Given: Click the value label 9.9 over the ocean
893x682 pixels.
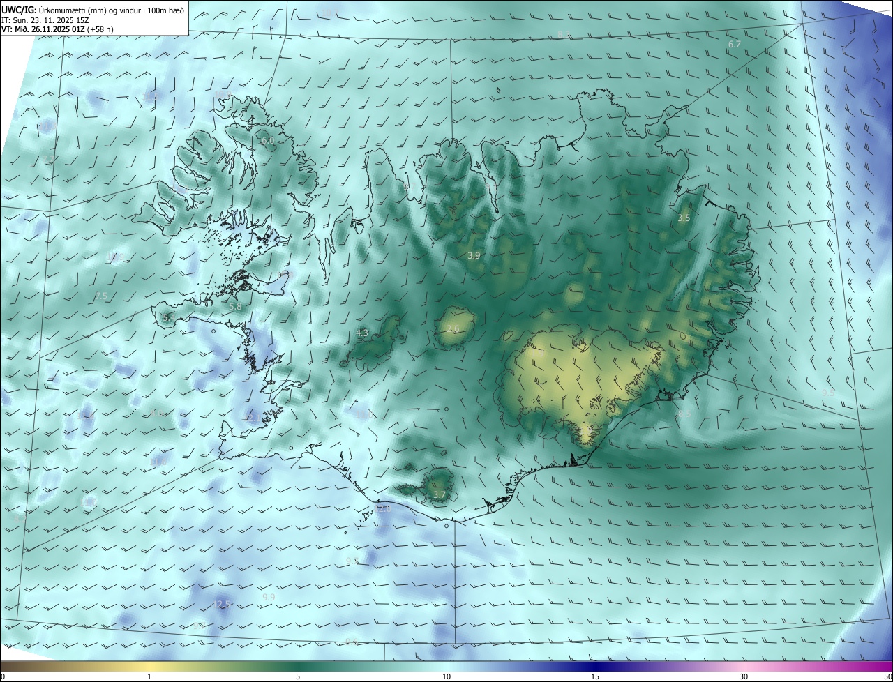Looking at the screenshot, I should click(x=269, y=598).
